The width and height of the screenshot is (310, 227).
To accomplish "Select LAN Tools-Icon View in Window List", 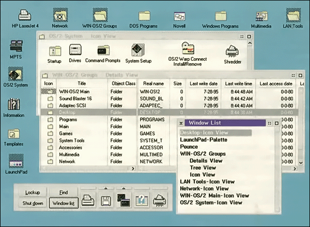I will [207, 182].
